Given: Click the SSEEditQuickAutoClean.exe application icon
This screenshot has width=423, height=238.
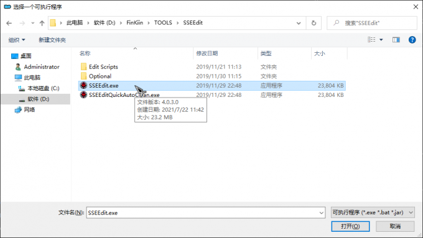Looking at the screenshot, I should tap(83, 94).
